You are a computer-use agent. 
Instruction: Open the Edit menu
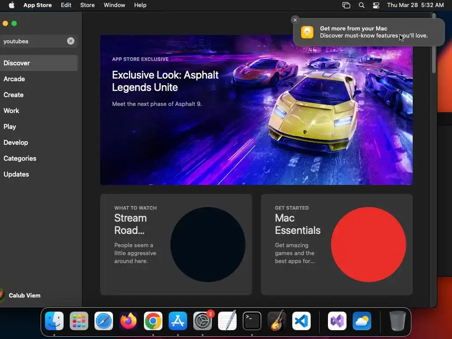point(66,5)
